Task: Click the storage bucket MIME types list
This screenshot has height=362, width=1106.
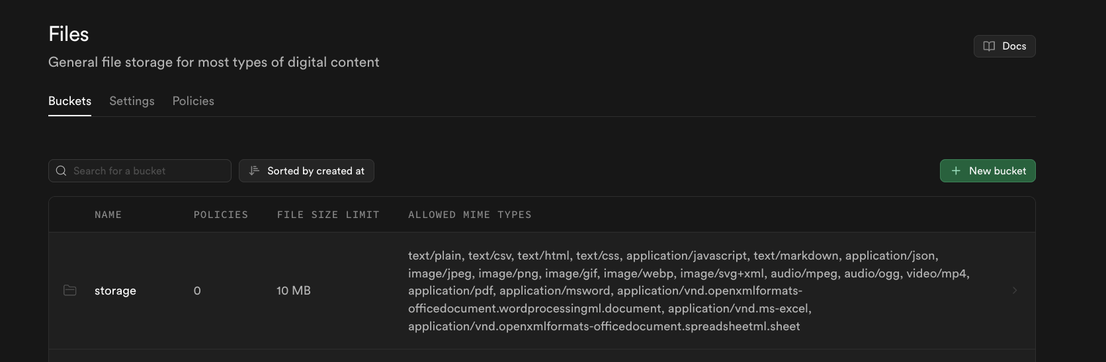Action: point(689,291)
